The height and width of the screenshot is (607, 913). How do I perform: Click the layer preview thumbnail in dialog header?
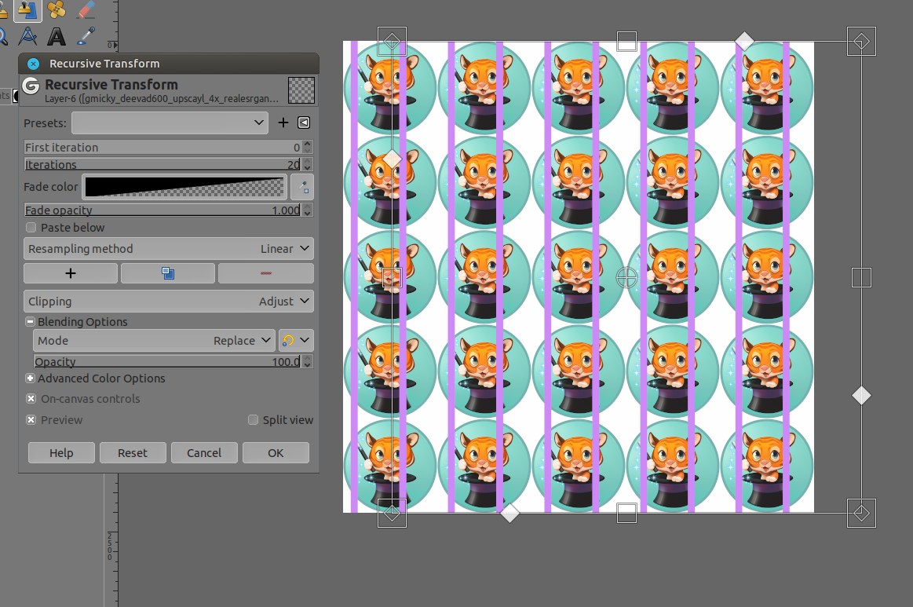click(x=301, y=90)
